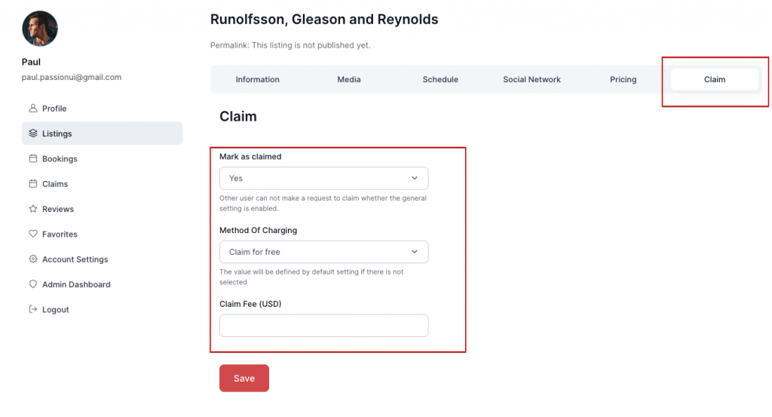Click Paul's profile avatar photo
Image resolution: width=772 pixels, height=417 pixels.
(40, 29)
